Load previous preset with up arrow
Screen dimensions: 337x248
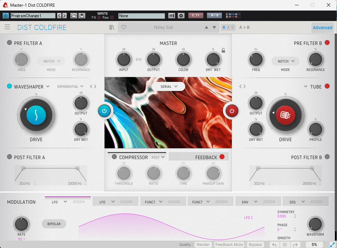206,27
